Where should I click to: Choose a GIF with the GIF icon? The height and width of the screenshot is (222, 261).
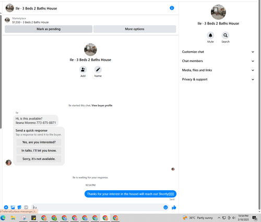pos(26,207)
